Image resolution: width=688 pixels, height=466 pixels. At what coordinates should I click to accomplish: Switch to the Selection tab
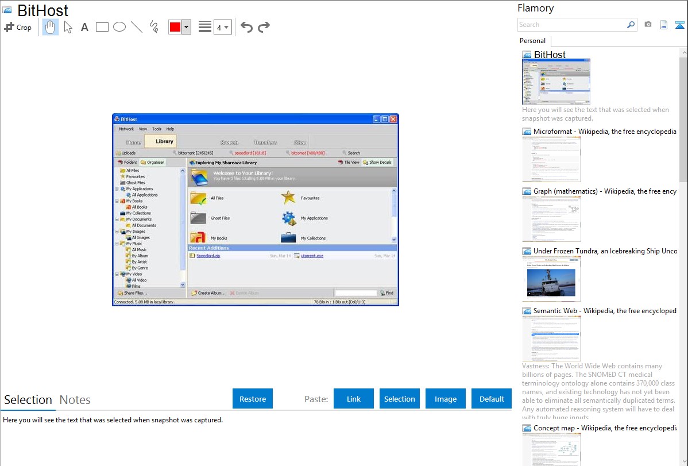tap(28, 400)
